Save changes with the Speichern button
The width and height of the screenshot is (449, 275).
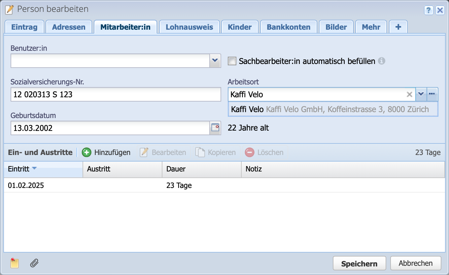(359, 263)
